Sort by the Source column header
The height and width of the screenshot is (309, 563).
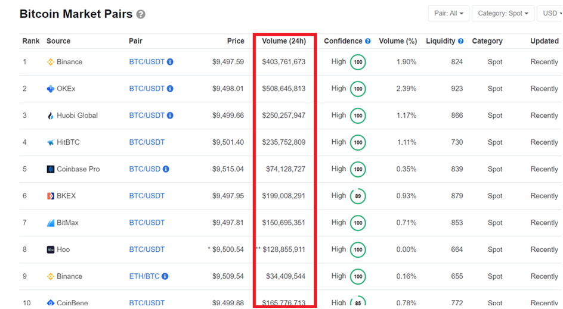click(x=58, y=41)
